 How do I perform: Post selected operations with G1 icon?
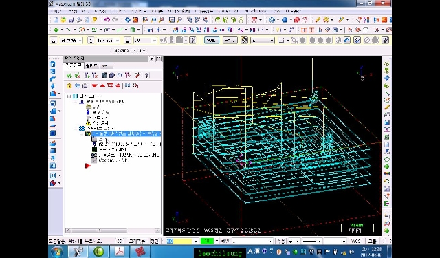coord(120,75)
